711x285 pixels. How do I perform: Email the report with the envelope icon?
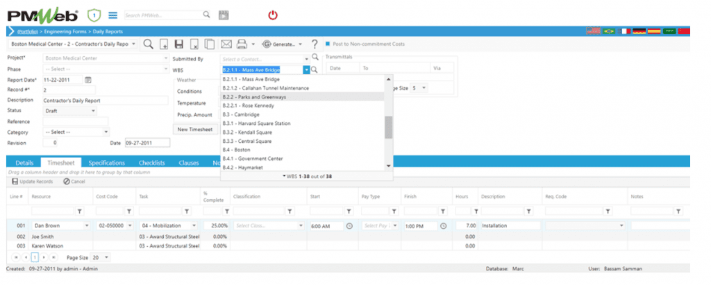[226, 44]
